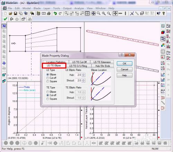Select the LE/TE Ellipse tab

[54, 66]
